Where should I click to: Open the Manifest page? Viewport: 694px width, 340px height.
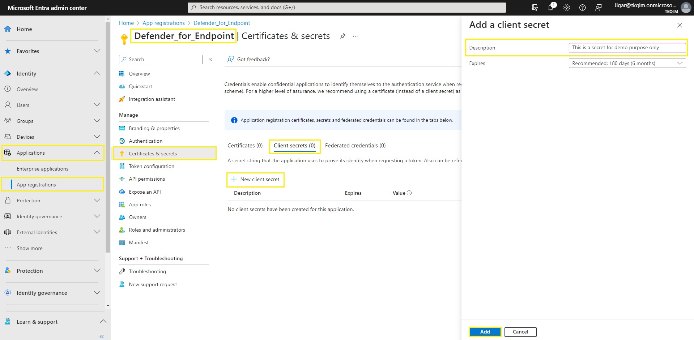point(139,242)
